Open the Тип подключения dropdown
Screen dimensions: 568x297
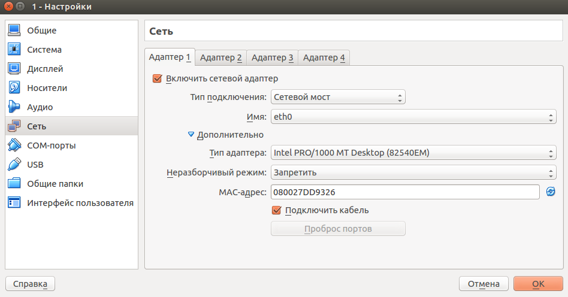338,97
